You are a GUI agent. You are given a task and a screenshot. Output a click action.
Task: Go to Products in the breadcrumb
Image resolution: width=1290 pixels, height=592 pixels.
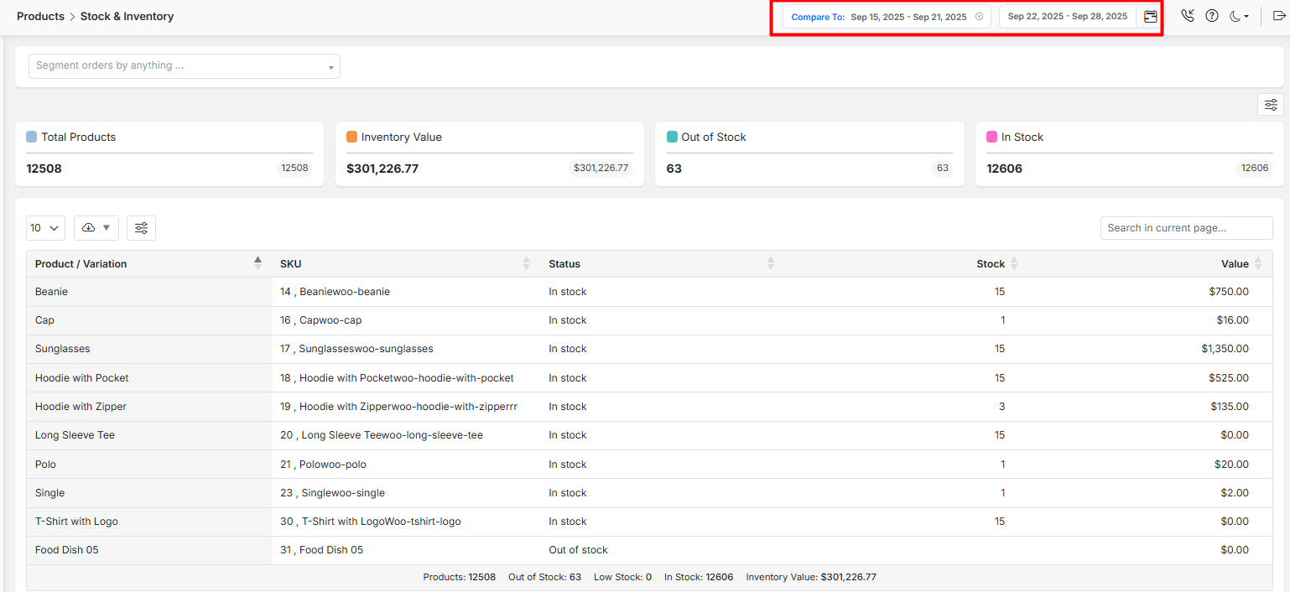tap(40, 16)
